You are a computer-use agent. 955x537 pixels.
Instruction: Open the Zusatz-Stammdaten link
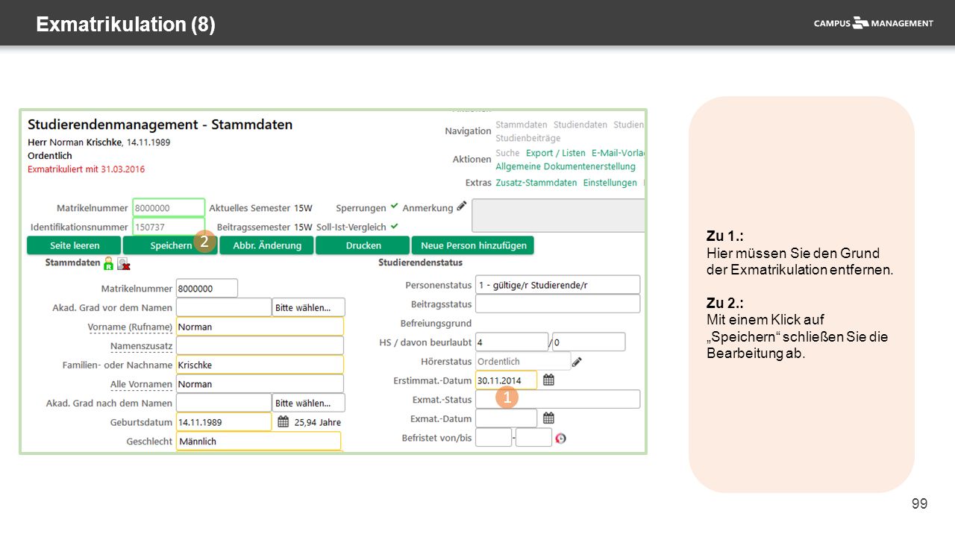point(536,183)
